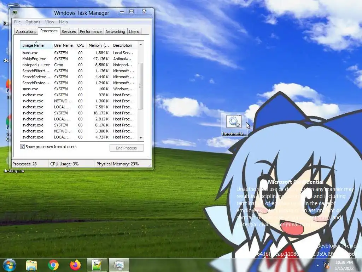Switch to the Applications tab
The width and height of the screenshot is (362, 272).
point(26,32)
